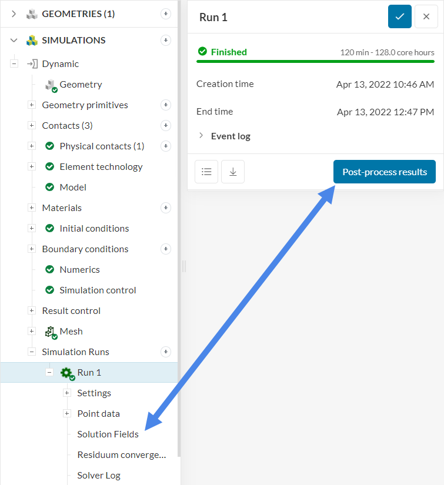The image size is (444, 485).
Task: Click the list view icon button
Action: 206,172
